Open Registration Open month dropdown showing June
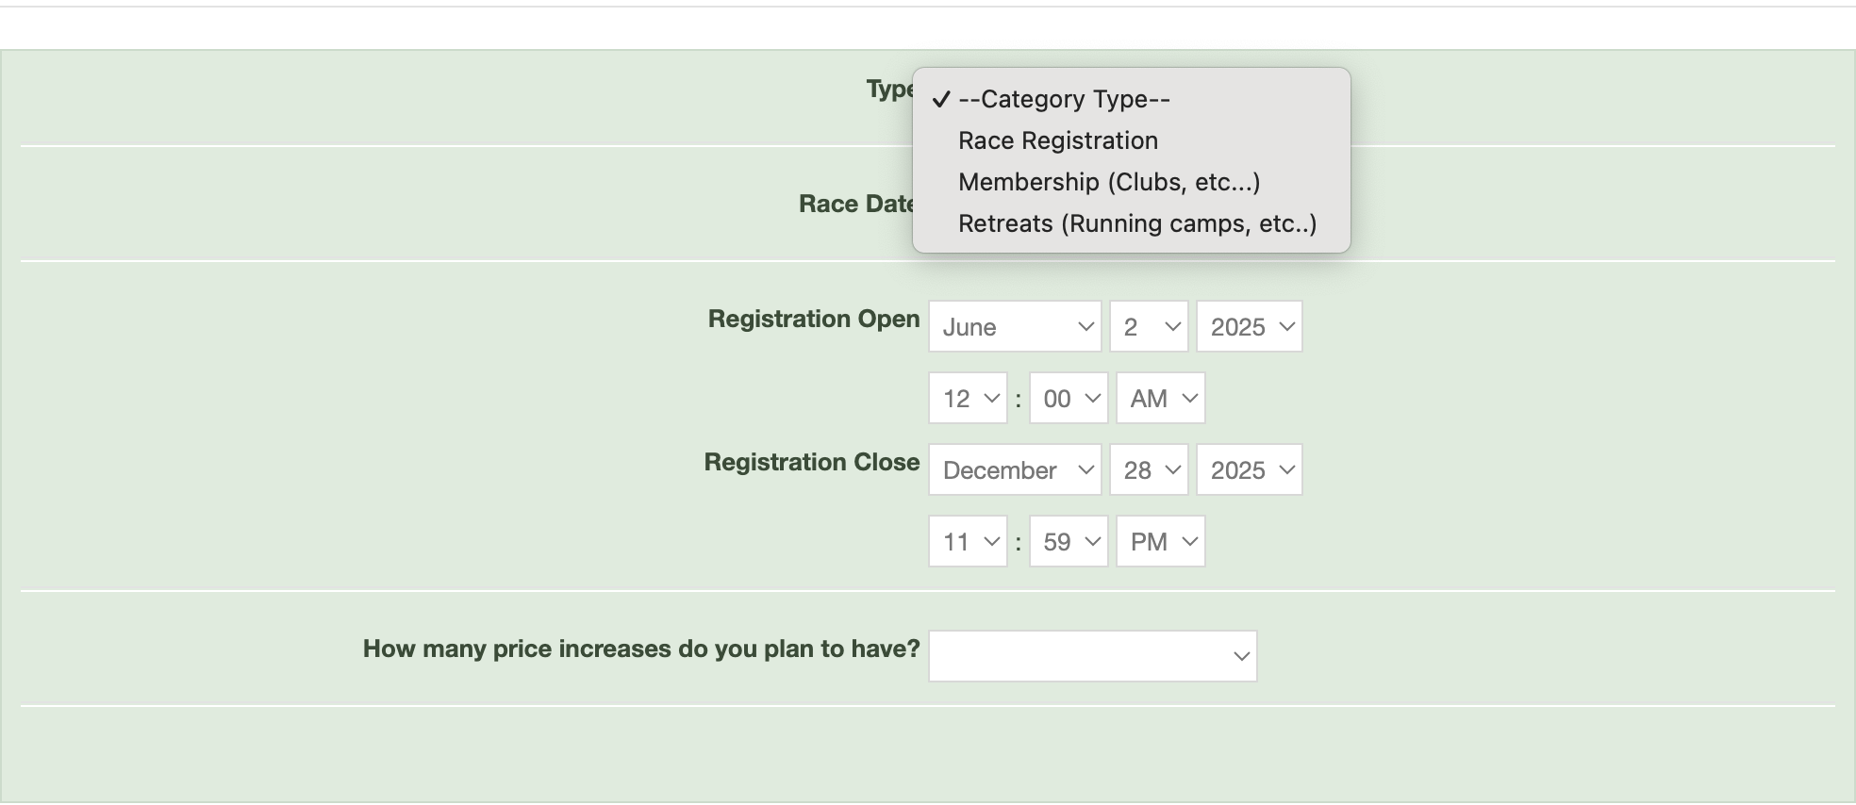 (1015, 326)
